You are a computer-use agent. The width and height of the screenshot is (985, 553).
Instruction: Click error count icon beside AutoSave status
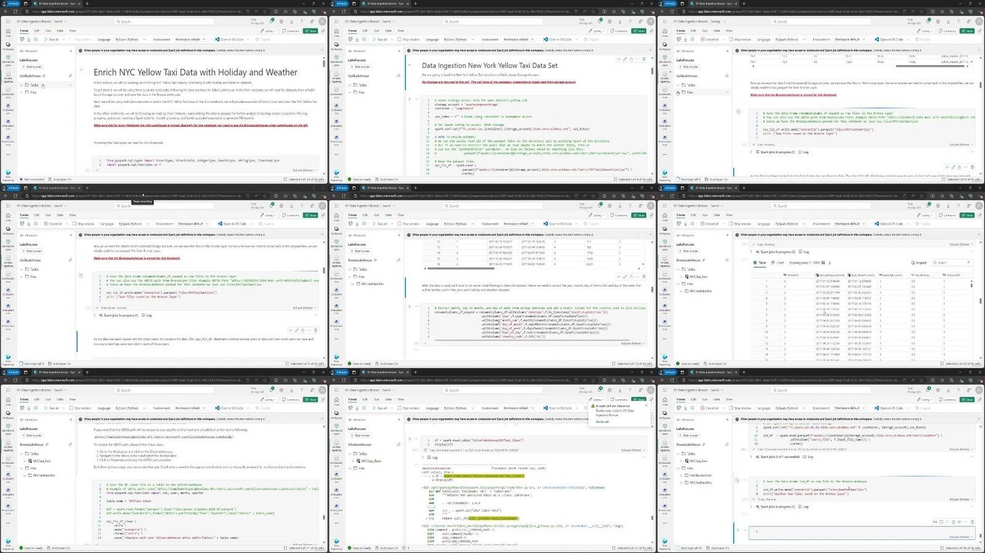tap(403, 547)
